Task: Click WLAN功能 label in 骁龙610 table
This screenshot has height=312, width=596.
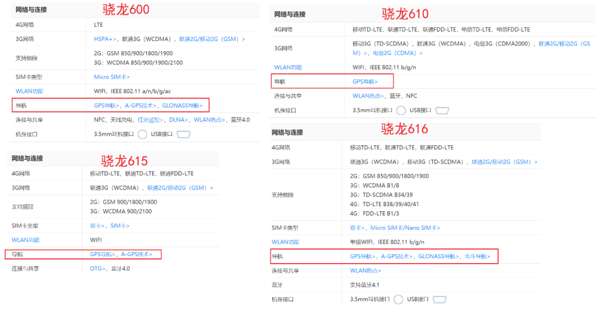Action: pyautogui.click(x=288, y=67)
